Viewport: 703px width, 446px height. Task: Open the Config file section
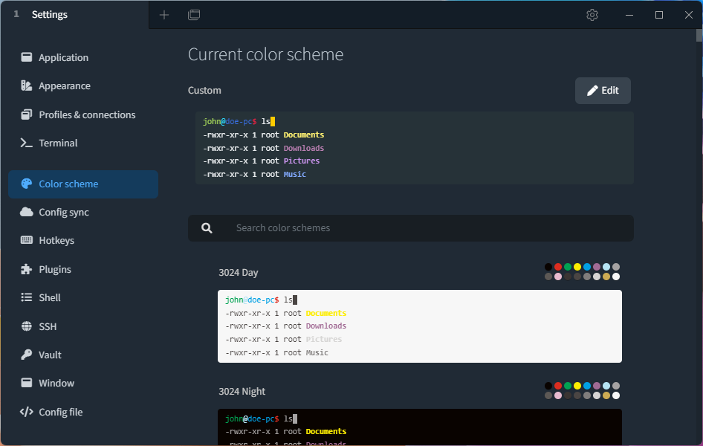[x=83, y=412]
